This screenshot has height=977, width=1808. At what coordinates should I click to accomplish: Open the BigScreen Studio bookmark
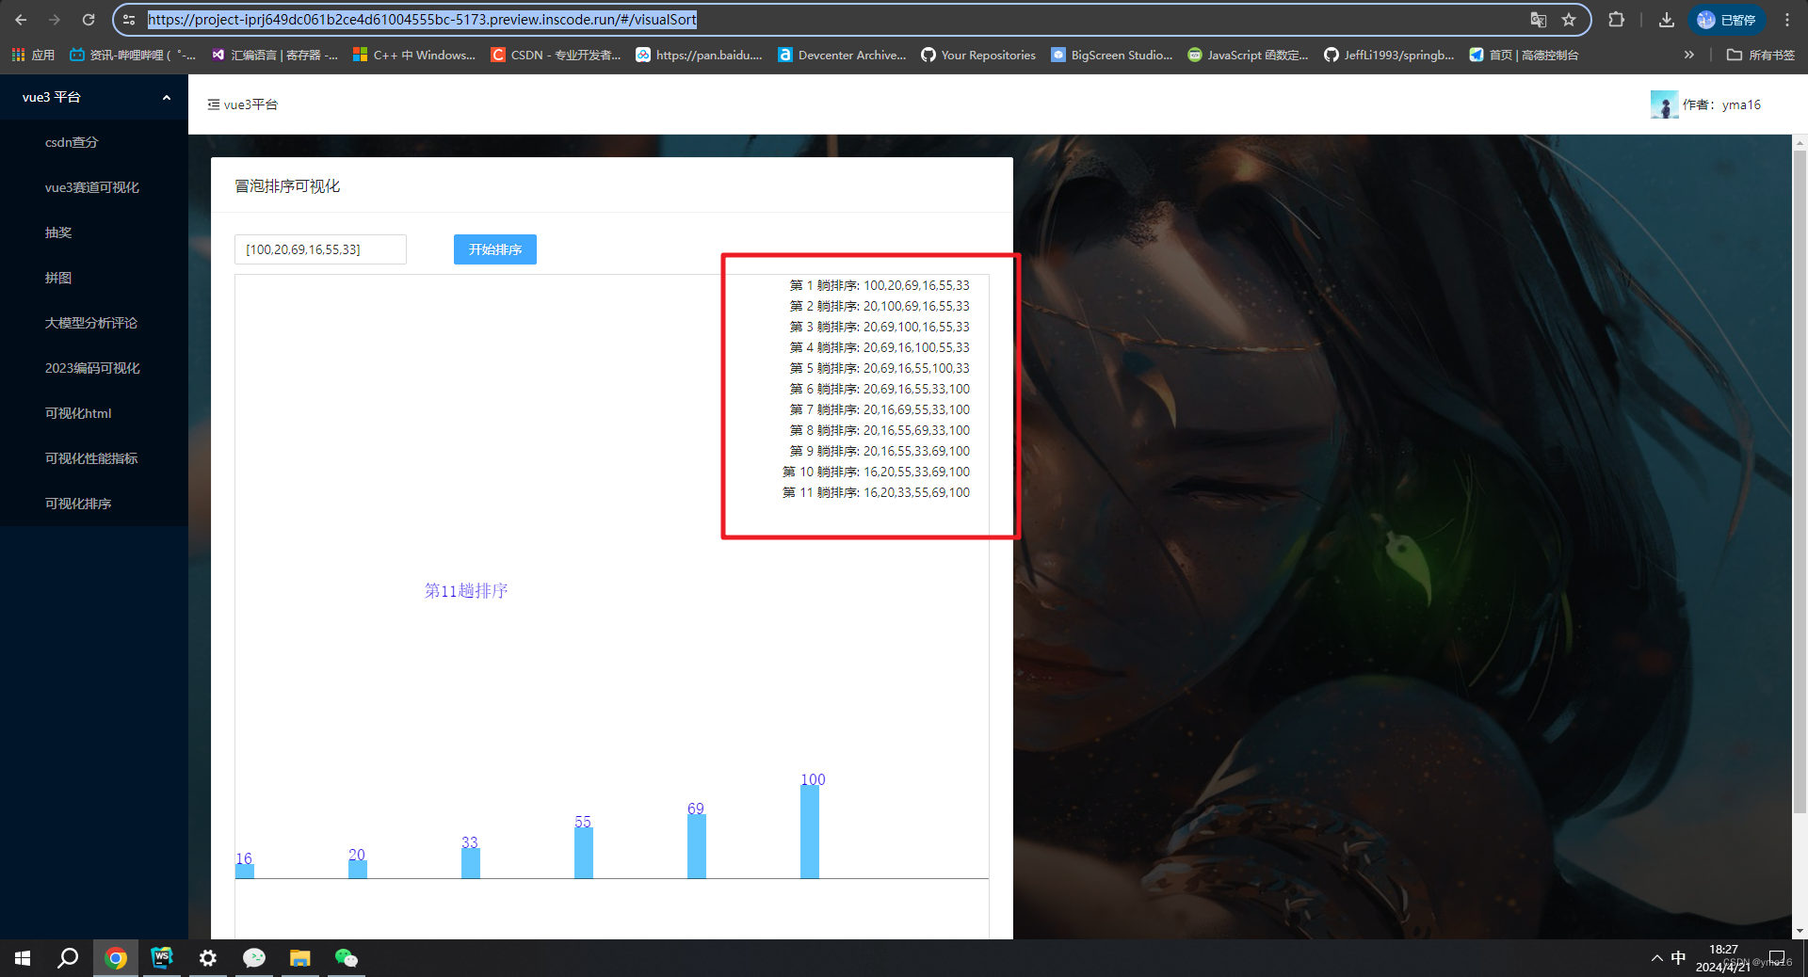pos(1112,56)
